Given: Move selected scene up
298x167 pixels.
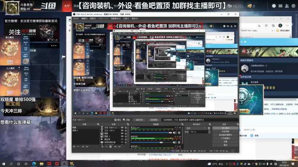Looking at the screenshot, I should 83,147.
